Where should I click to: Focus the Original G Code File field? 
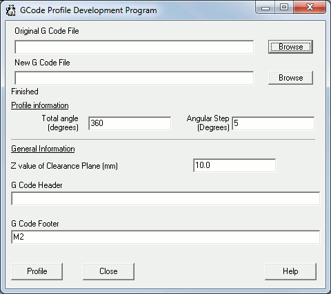pos(134,47)
